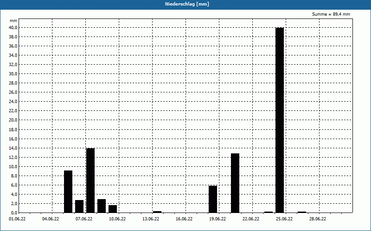Click the tiny bar after 13.06.22

(157, 212)
